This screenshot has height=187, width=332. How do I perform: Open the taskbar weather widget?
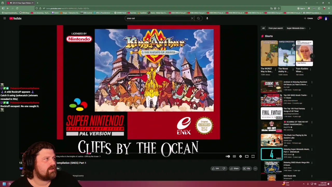point(286,184)
